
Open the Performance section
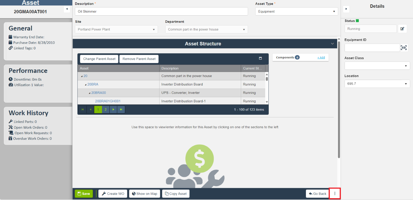pos(28,71)
